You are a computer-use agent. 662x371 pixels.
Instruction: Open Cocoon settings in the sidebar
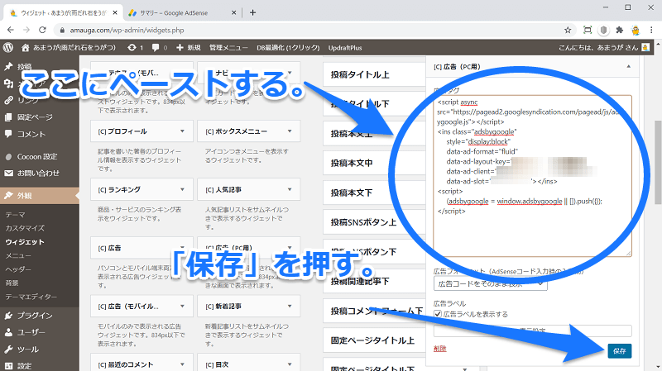[36, 156]
